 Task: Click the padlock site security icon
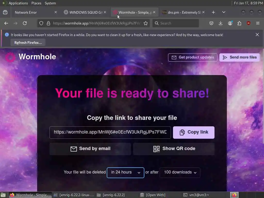pos(48,23)
